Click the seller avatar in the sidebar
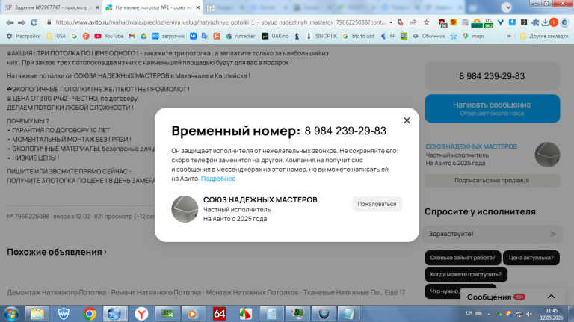Image resolution: width=574 pixels, height=322 pixels. click(547, 155)
